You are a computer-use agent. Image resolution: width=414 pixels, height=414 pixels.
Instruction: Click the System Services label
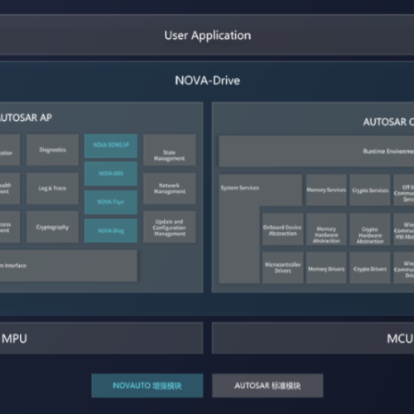(x=240, y=188)
